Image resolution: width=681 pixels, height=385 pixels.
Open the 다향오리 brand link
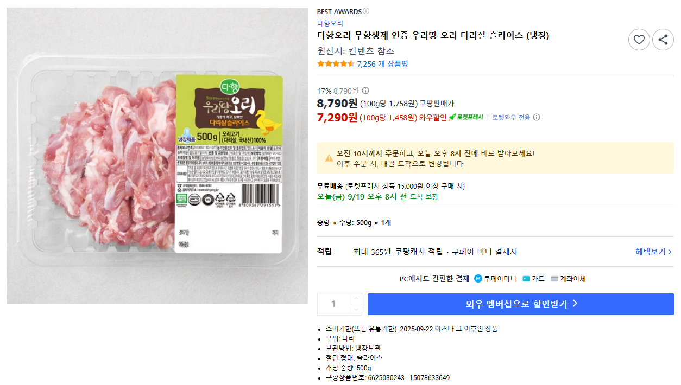pos(330,23)
